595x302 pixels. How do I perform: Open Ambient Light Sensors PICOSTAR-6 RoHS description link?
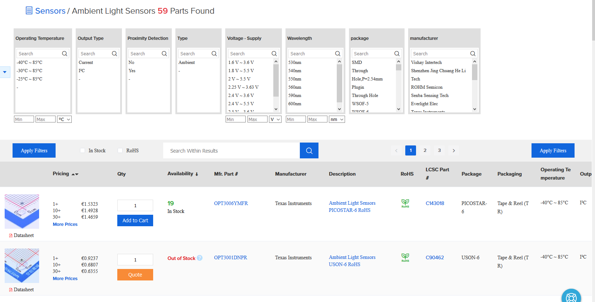[x=352, y=206]
